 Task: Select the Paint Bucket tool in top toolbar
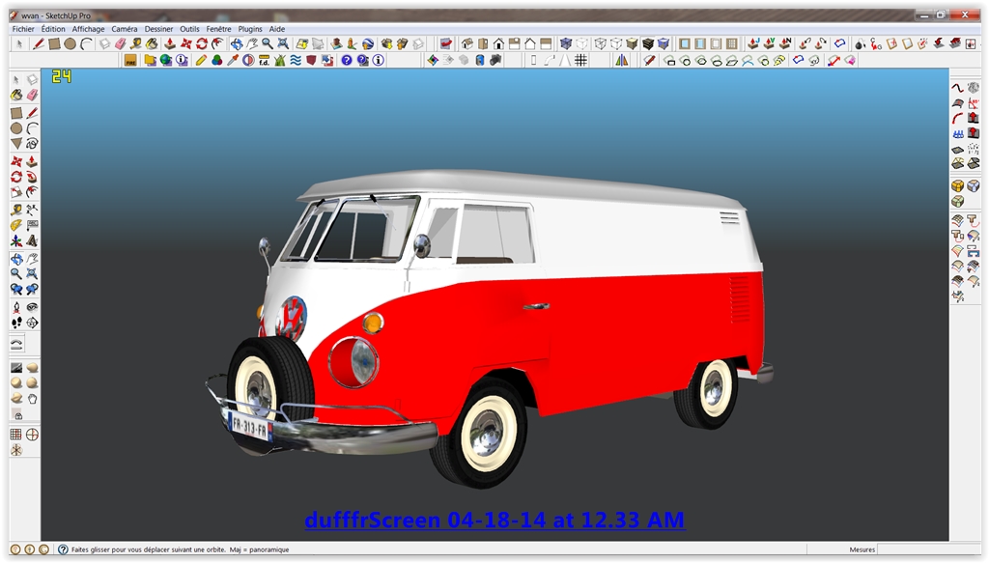click(x=152, y=43)
